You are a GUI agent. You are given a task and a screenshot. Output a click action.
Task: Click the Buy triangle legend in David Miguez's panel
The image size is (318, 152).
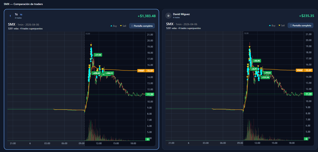(x=272, y=26)
